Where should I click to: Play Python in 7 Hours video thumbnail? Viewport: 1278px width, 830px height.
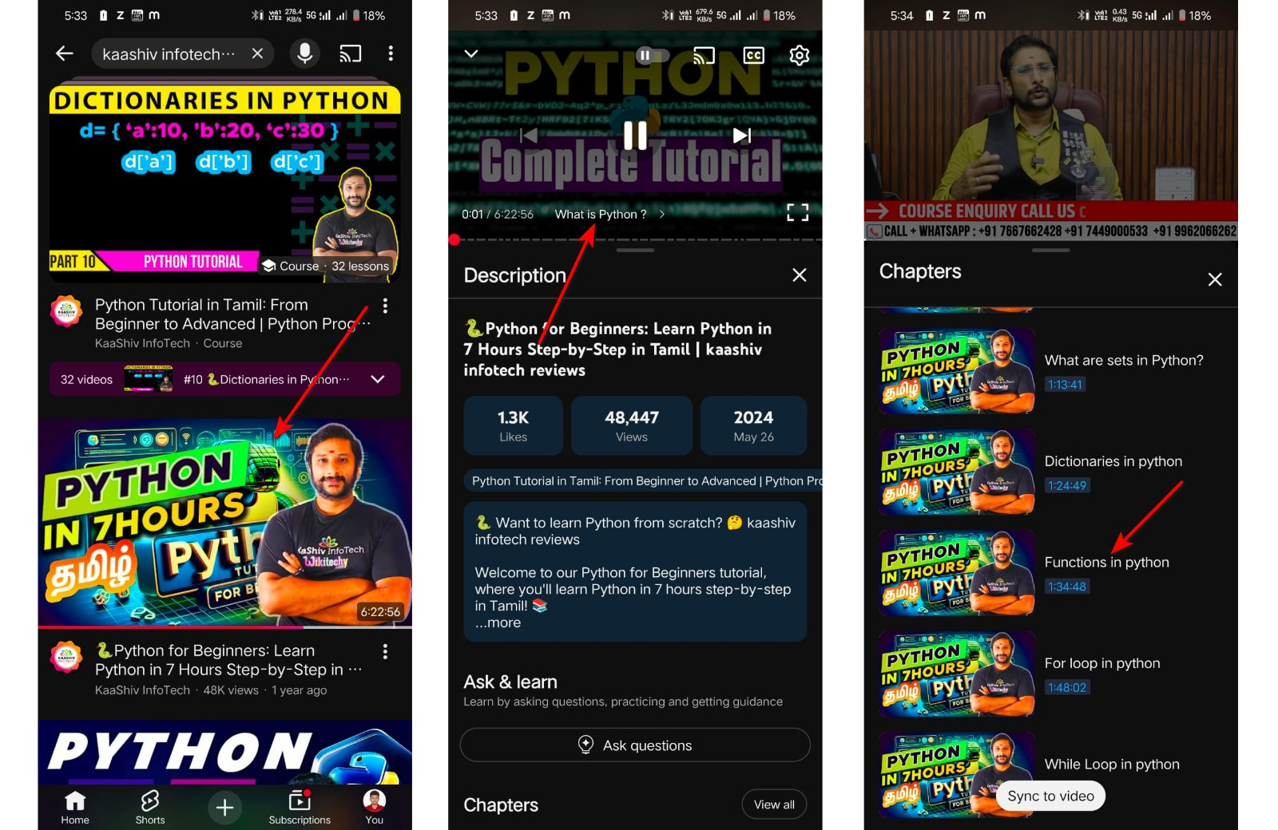click(224, 523)
